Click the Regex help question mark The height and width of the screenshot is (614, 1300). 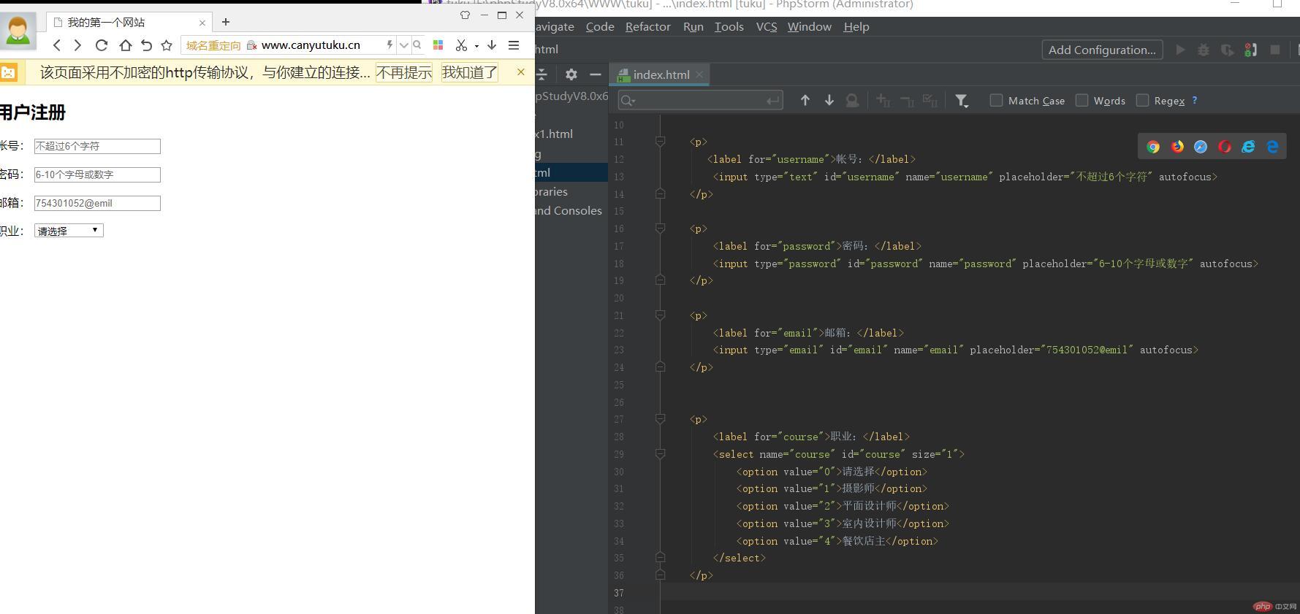tap(1195, 101)
